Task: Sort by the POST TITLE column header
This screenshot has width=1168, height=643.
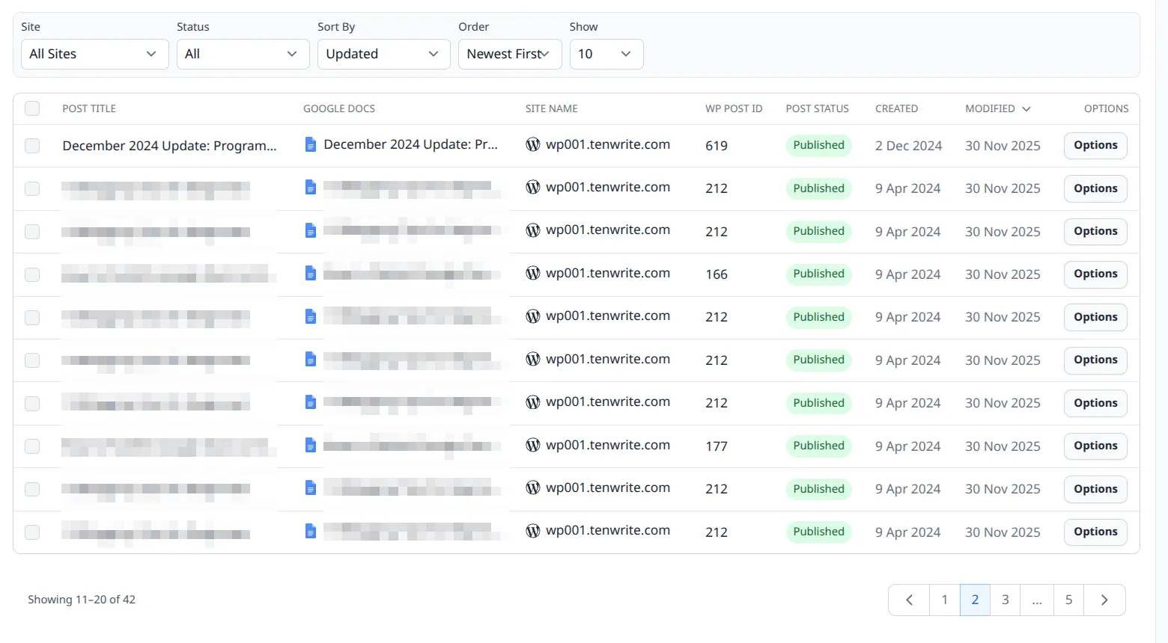Action: [x=89, y=108]
